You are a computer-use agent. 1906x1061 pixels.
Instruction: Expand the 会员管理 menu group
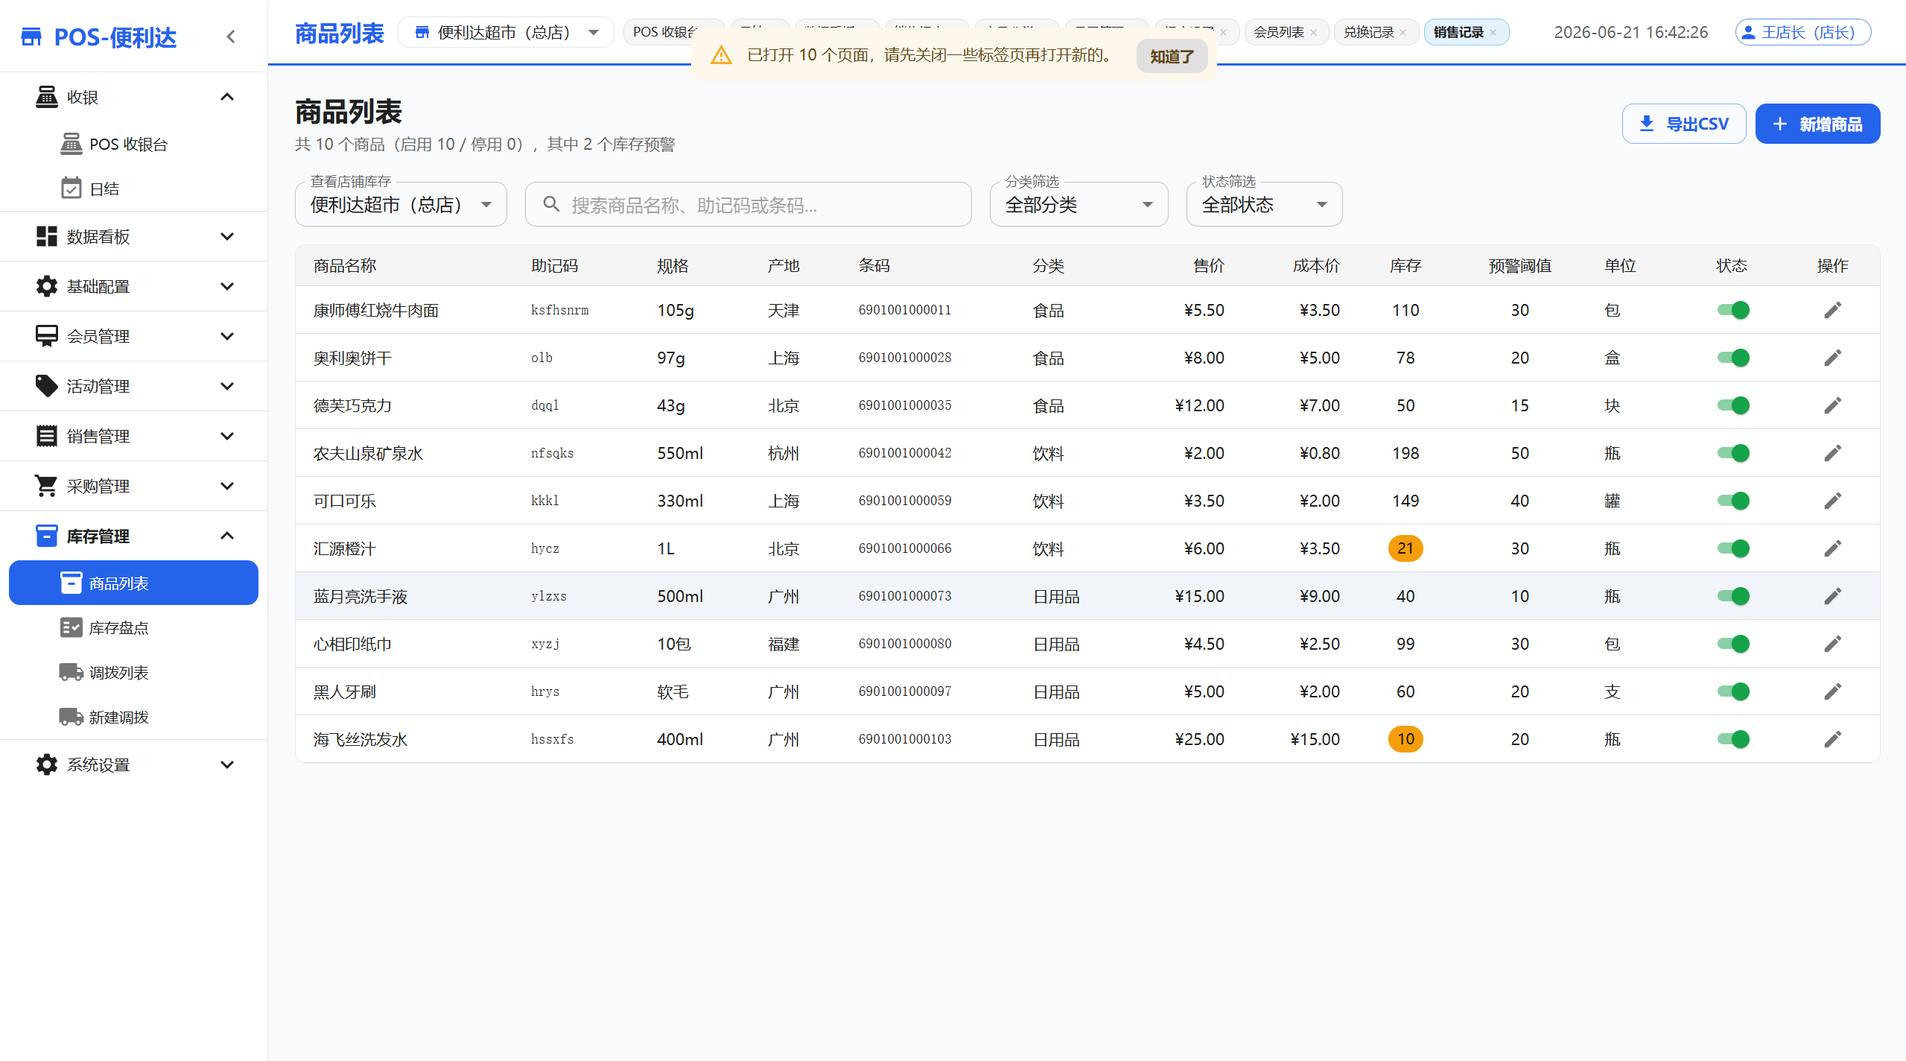pyautogui.click(x=227, y=336)
